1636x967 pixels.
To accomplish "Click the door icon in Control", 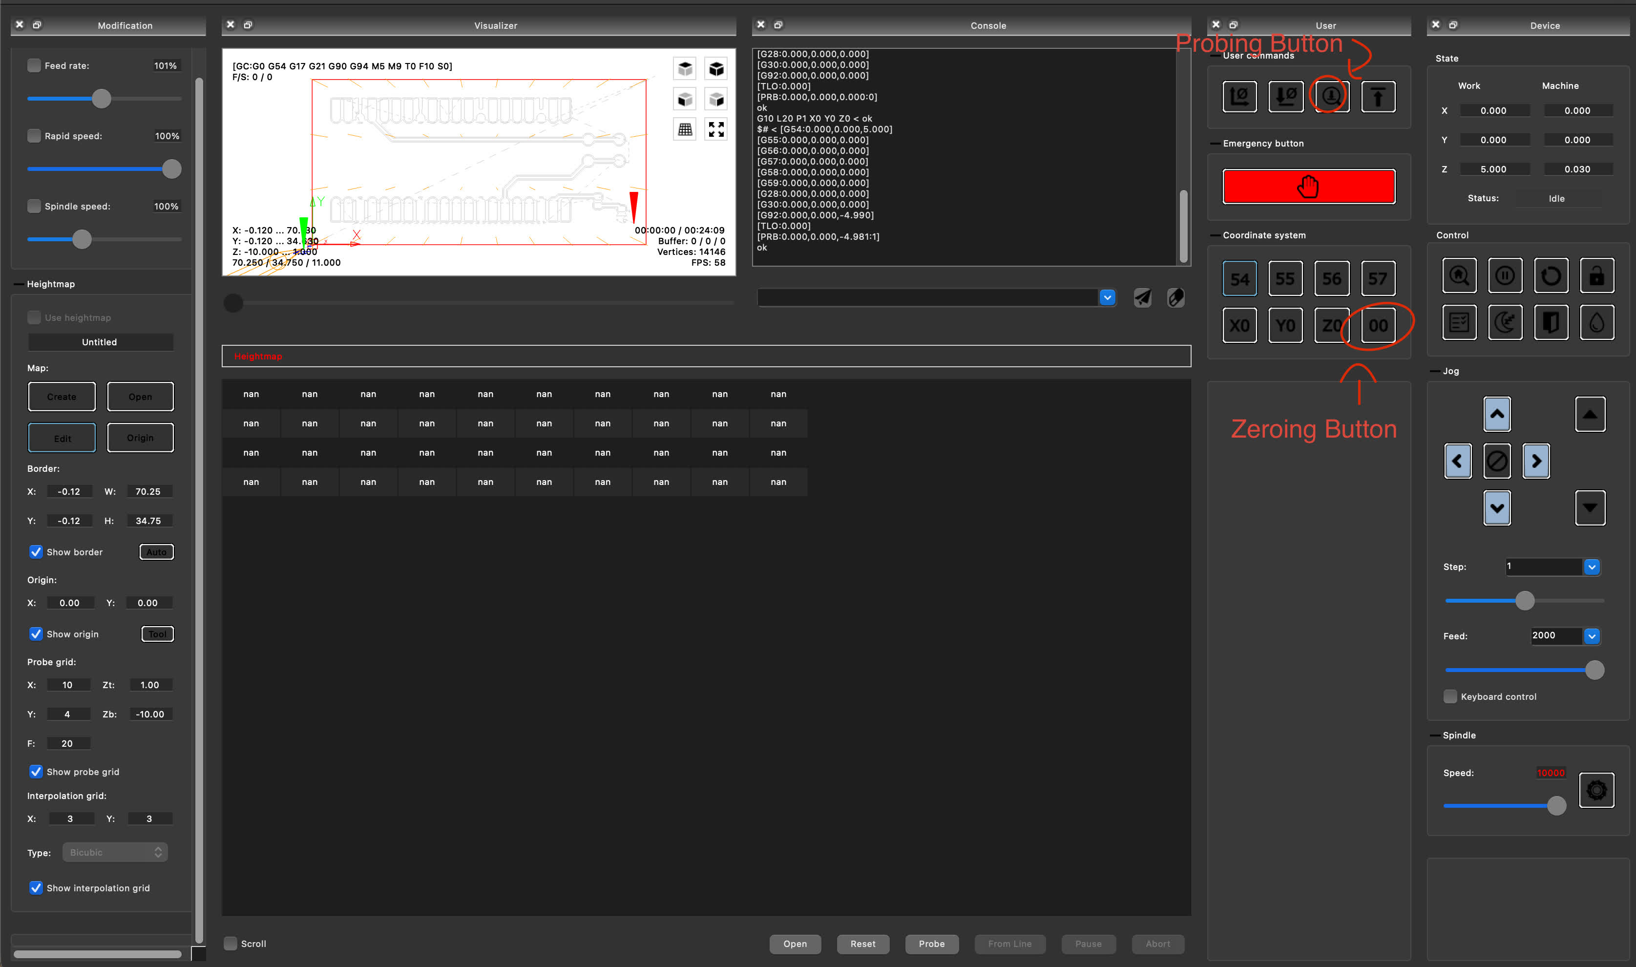I will click(x=1551, y=322).
